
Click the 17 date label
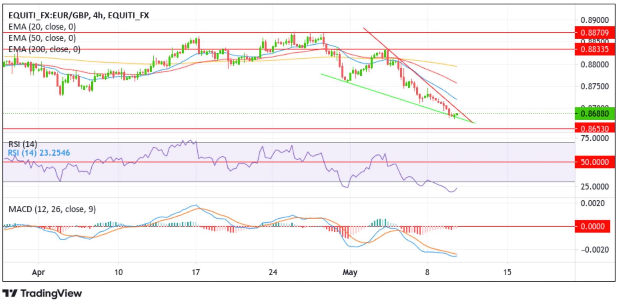tap(195, 272)
